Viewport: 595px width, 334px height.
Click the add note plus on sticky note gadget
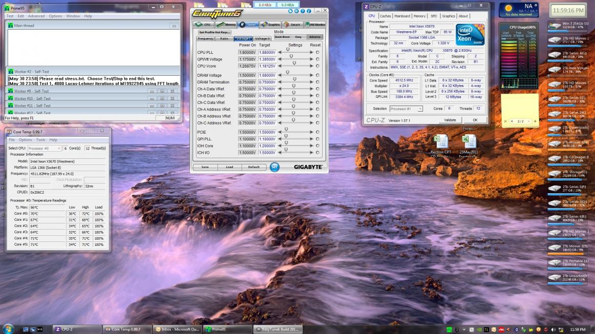click(535, 121)
